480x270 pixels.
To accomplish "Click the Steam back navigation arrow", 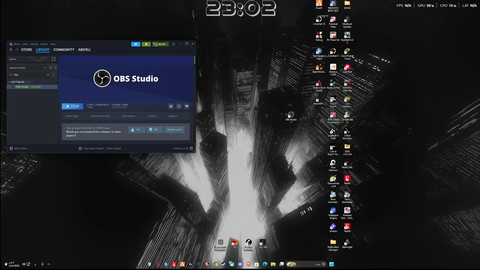I will tap(11, 49).
